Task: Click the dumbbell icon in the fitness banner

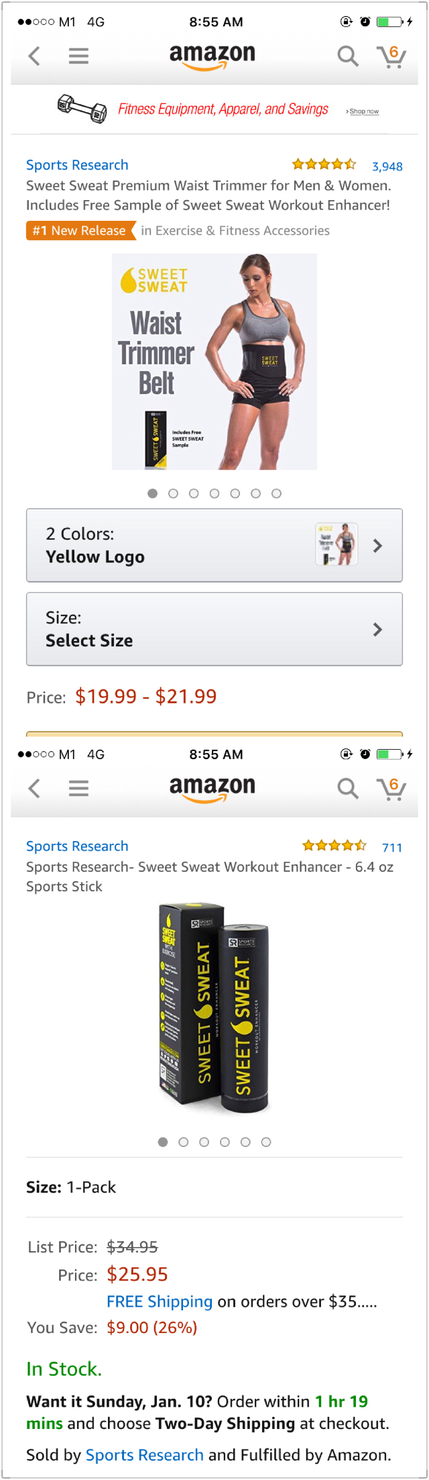Action: point(82,108)
